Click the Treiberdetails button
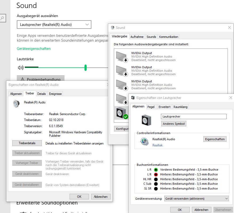 click(x=27, y=143)
